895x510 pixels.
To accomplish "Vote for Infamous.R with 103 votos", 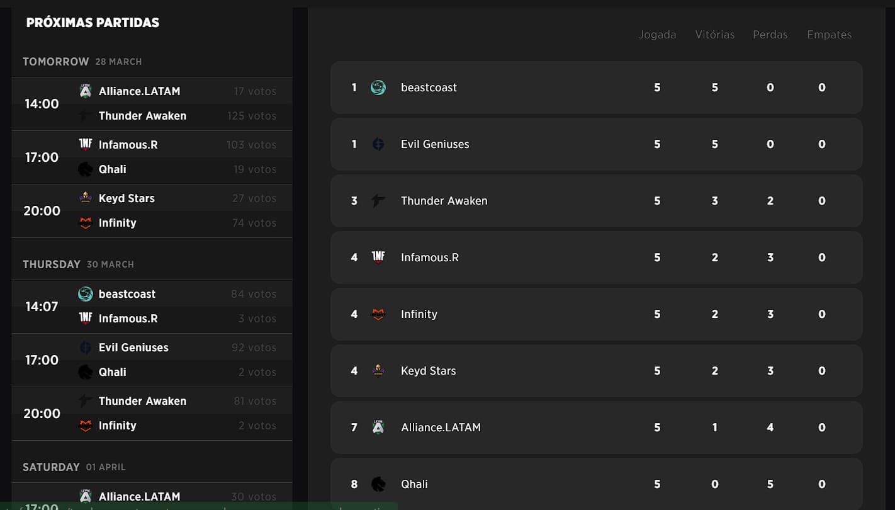I will pyautogui.click(x=251, y=145).
